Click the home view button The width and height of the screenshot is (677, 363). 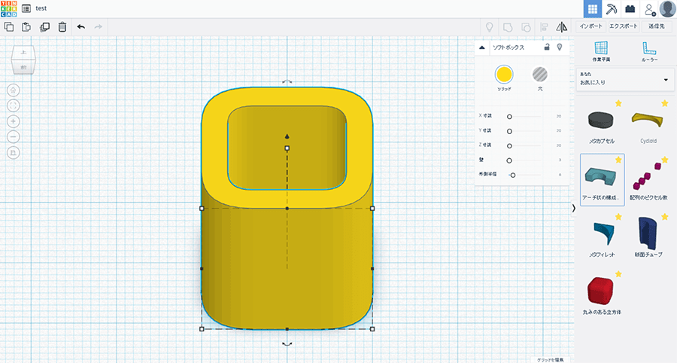point(14,89)
